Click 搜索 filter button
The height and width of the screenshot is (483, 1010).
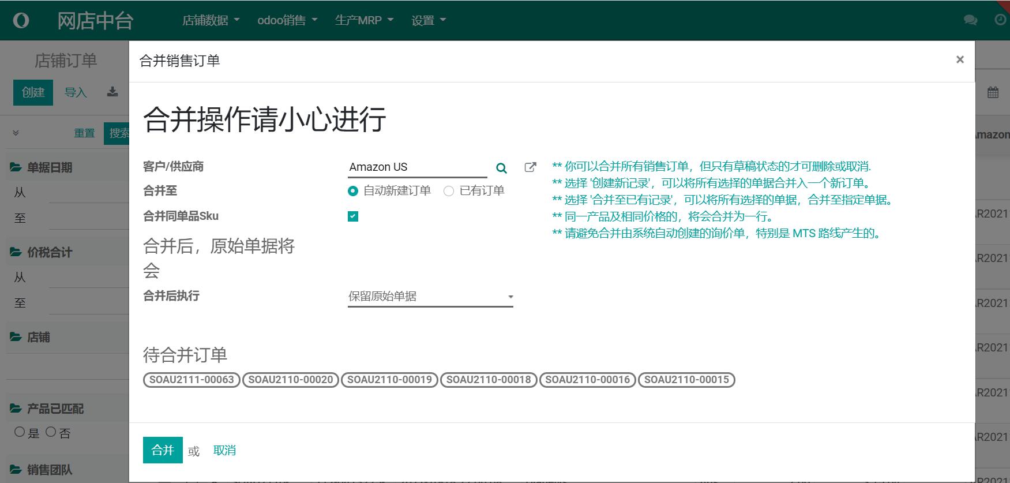117,133
